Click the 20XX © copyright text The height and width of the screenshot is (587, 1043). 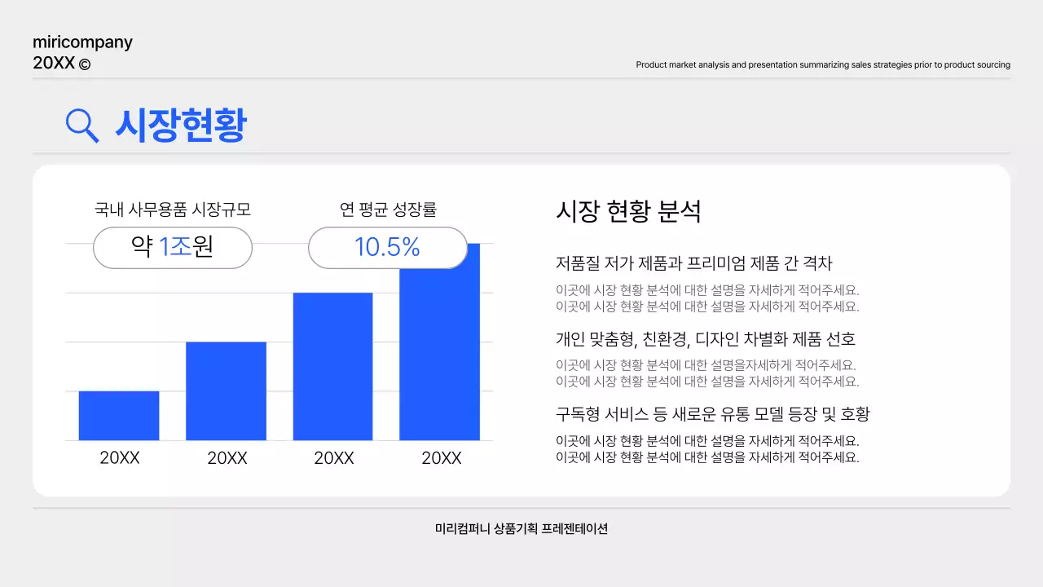59,62
